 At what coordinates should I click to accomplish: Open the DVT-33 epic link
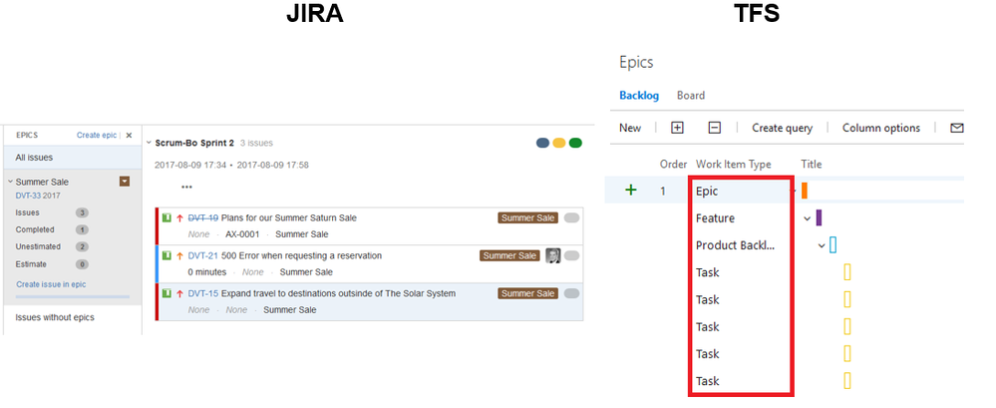pyautogui.click(x=28, y=196)
